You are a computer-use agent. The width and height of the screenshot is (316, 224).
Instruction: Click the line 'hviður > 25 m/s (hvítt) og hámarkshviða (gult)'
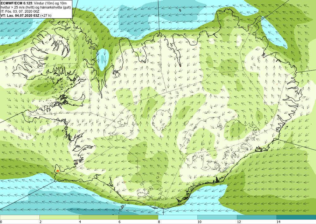tap(35, 7)
